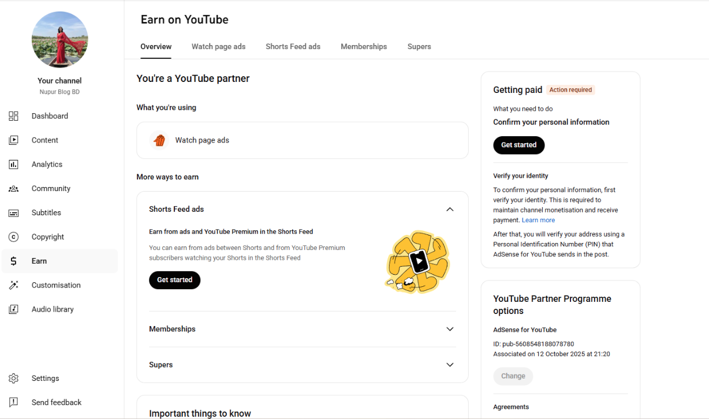Click the Change button under AdSense for YouTube
This screenshot has width=709, height=419.
click(513, 376)
